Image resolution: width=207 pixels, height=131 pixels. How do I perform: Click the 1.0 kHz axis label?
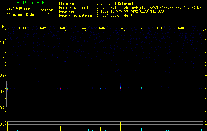click(x=2, y=59)
